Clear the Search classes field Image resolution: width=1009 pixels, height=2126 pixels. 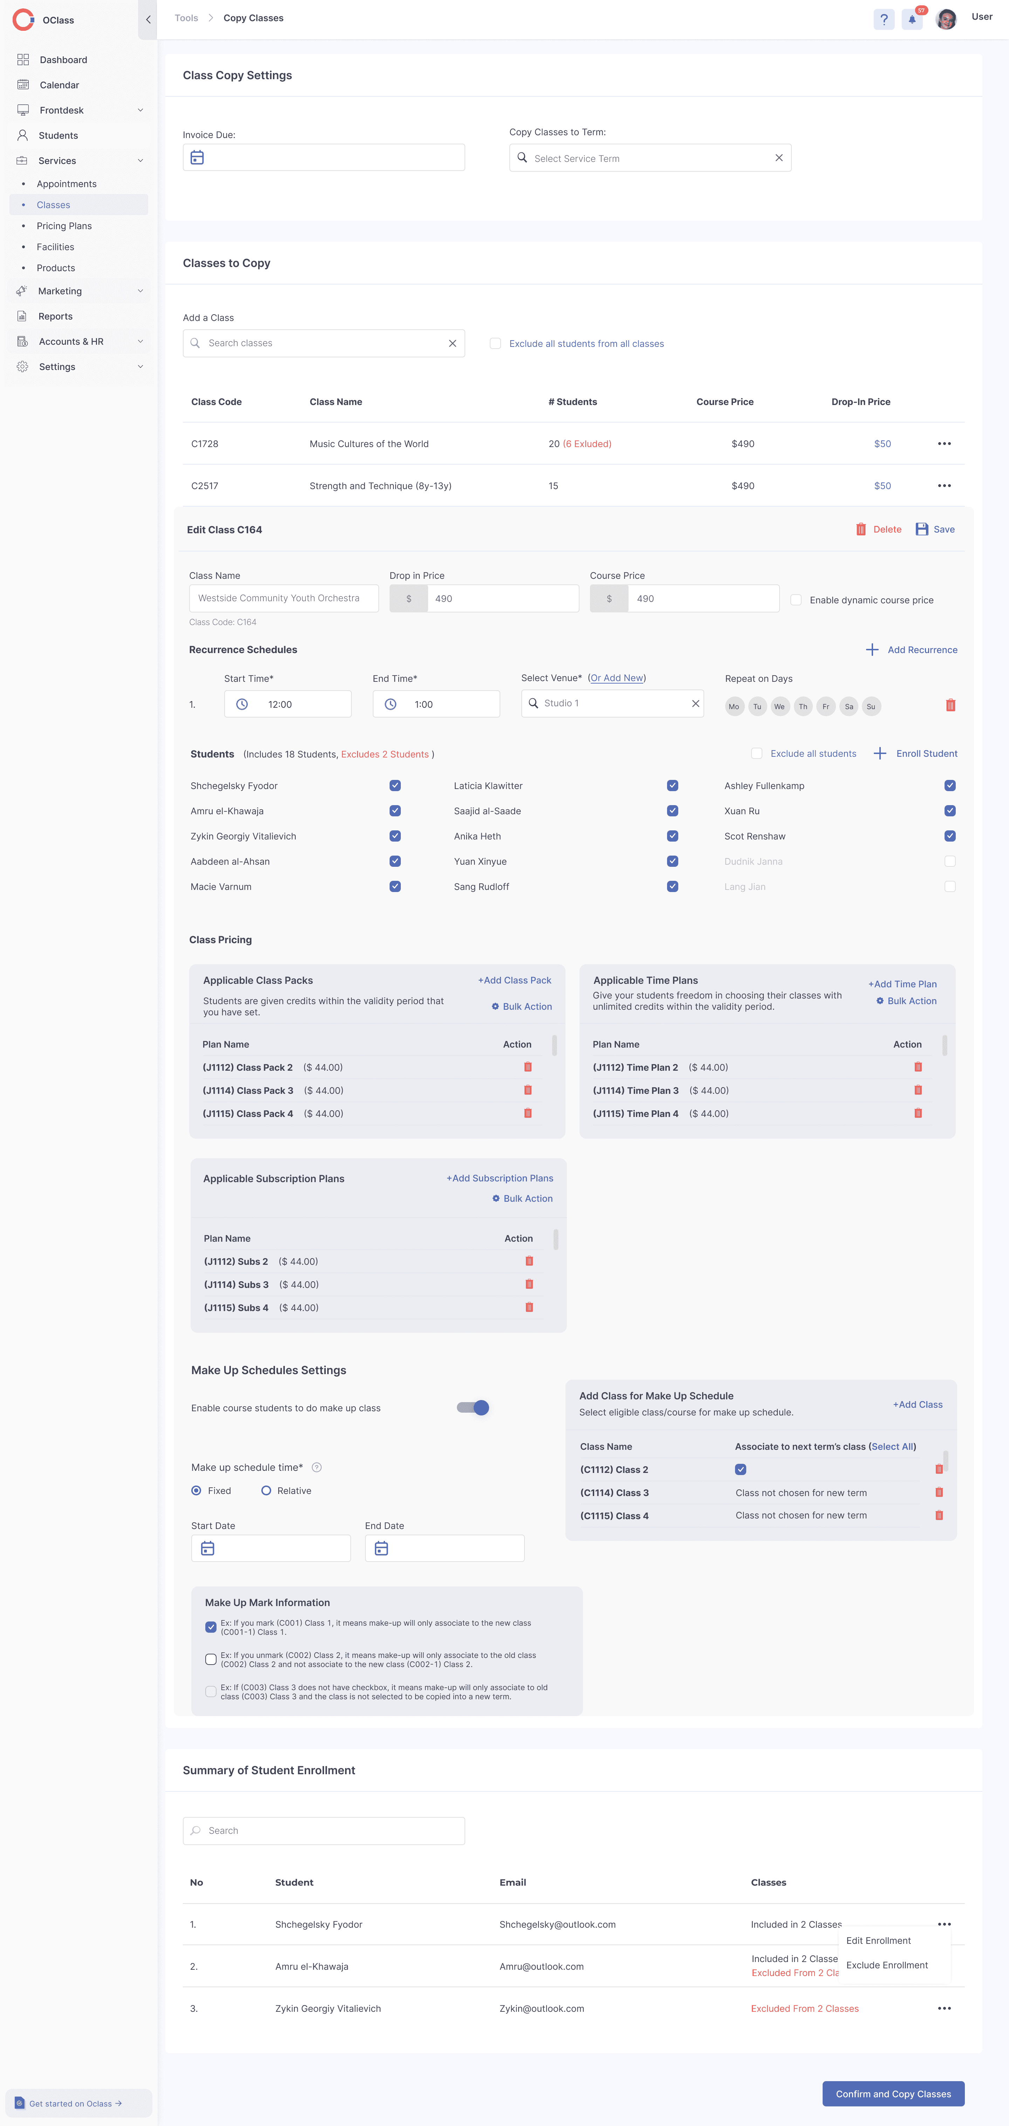452,343
